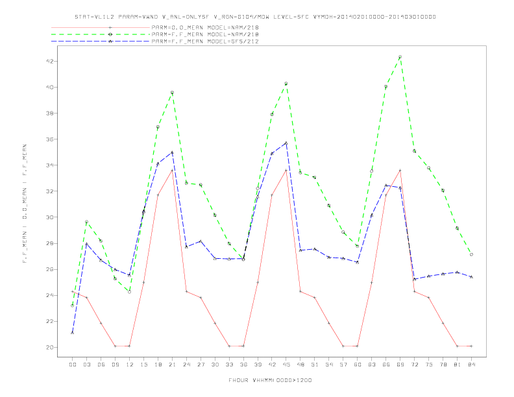Click y-axis tick label 38

[x=50, y=114]
